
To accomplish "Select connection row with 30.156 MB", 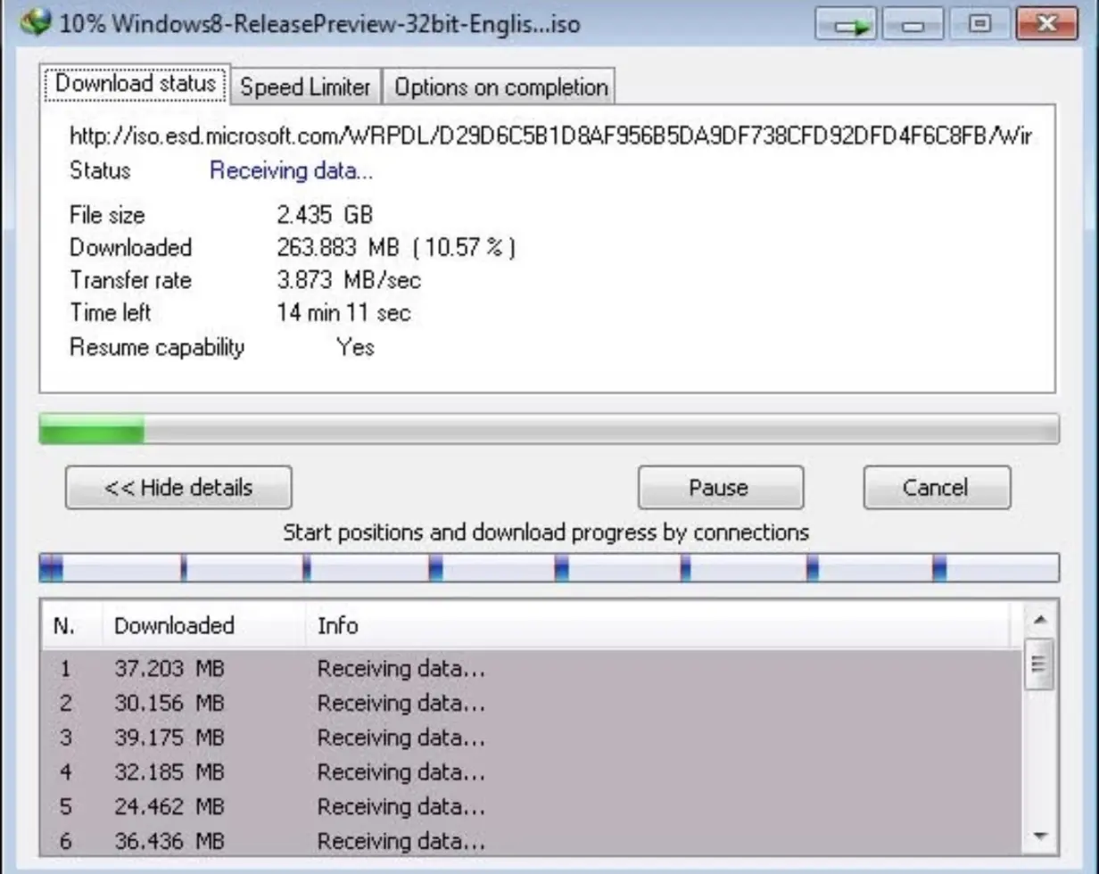I will (x=532, y=703).
